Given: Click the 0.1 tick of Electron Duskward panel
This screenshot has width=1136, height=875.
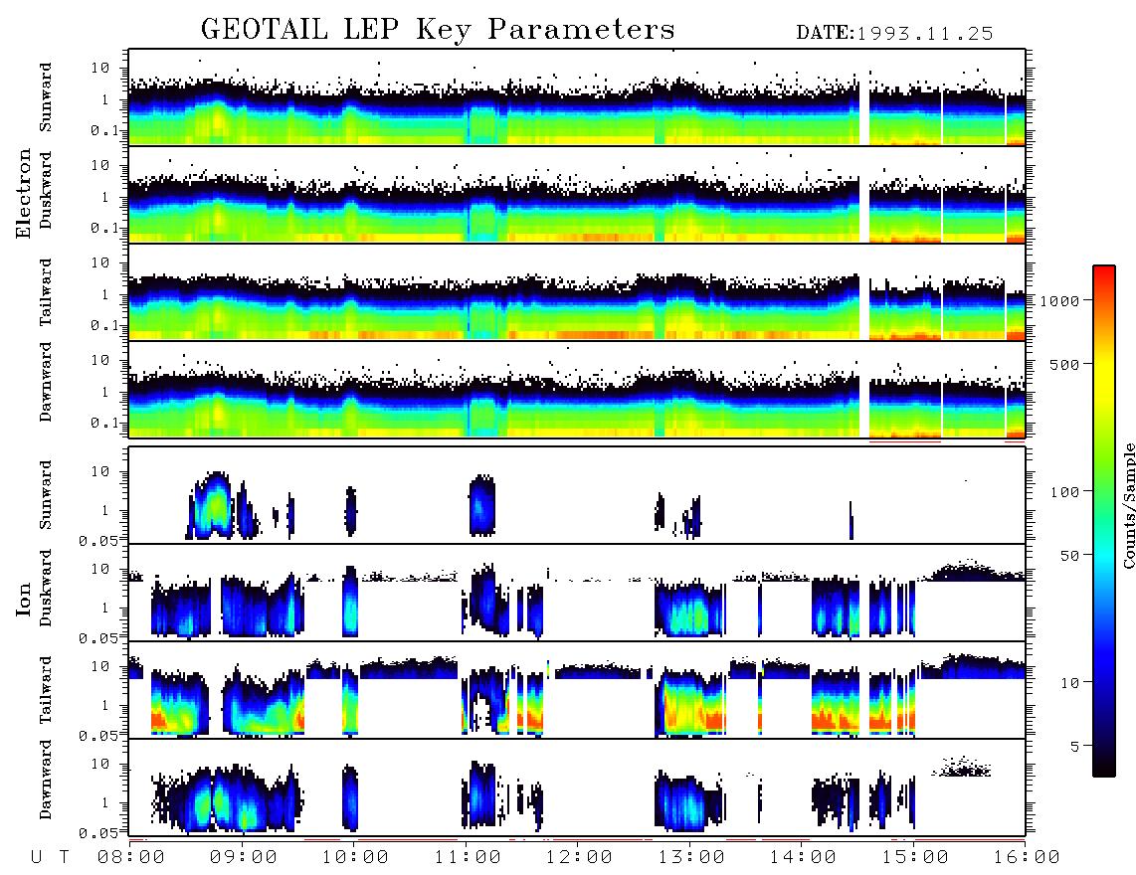Looking at the screenshot, I should point(107,228).
